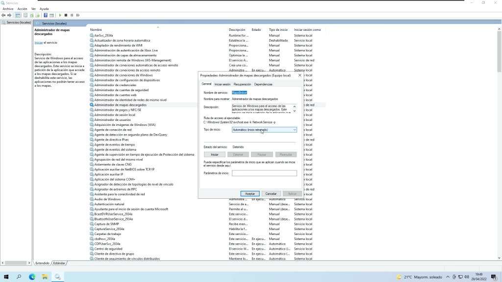
Task: Click the Parámetros de inicio text field
Action: tap(264, 173)
